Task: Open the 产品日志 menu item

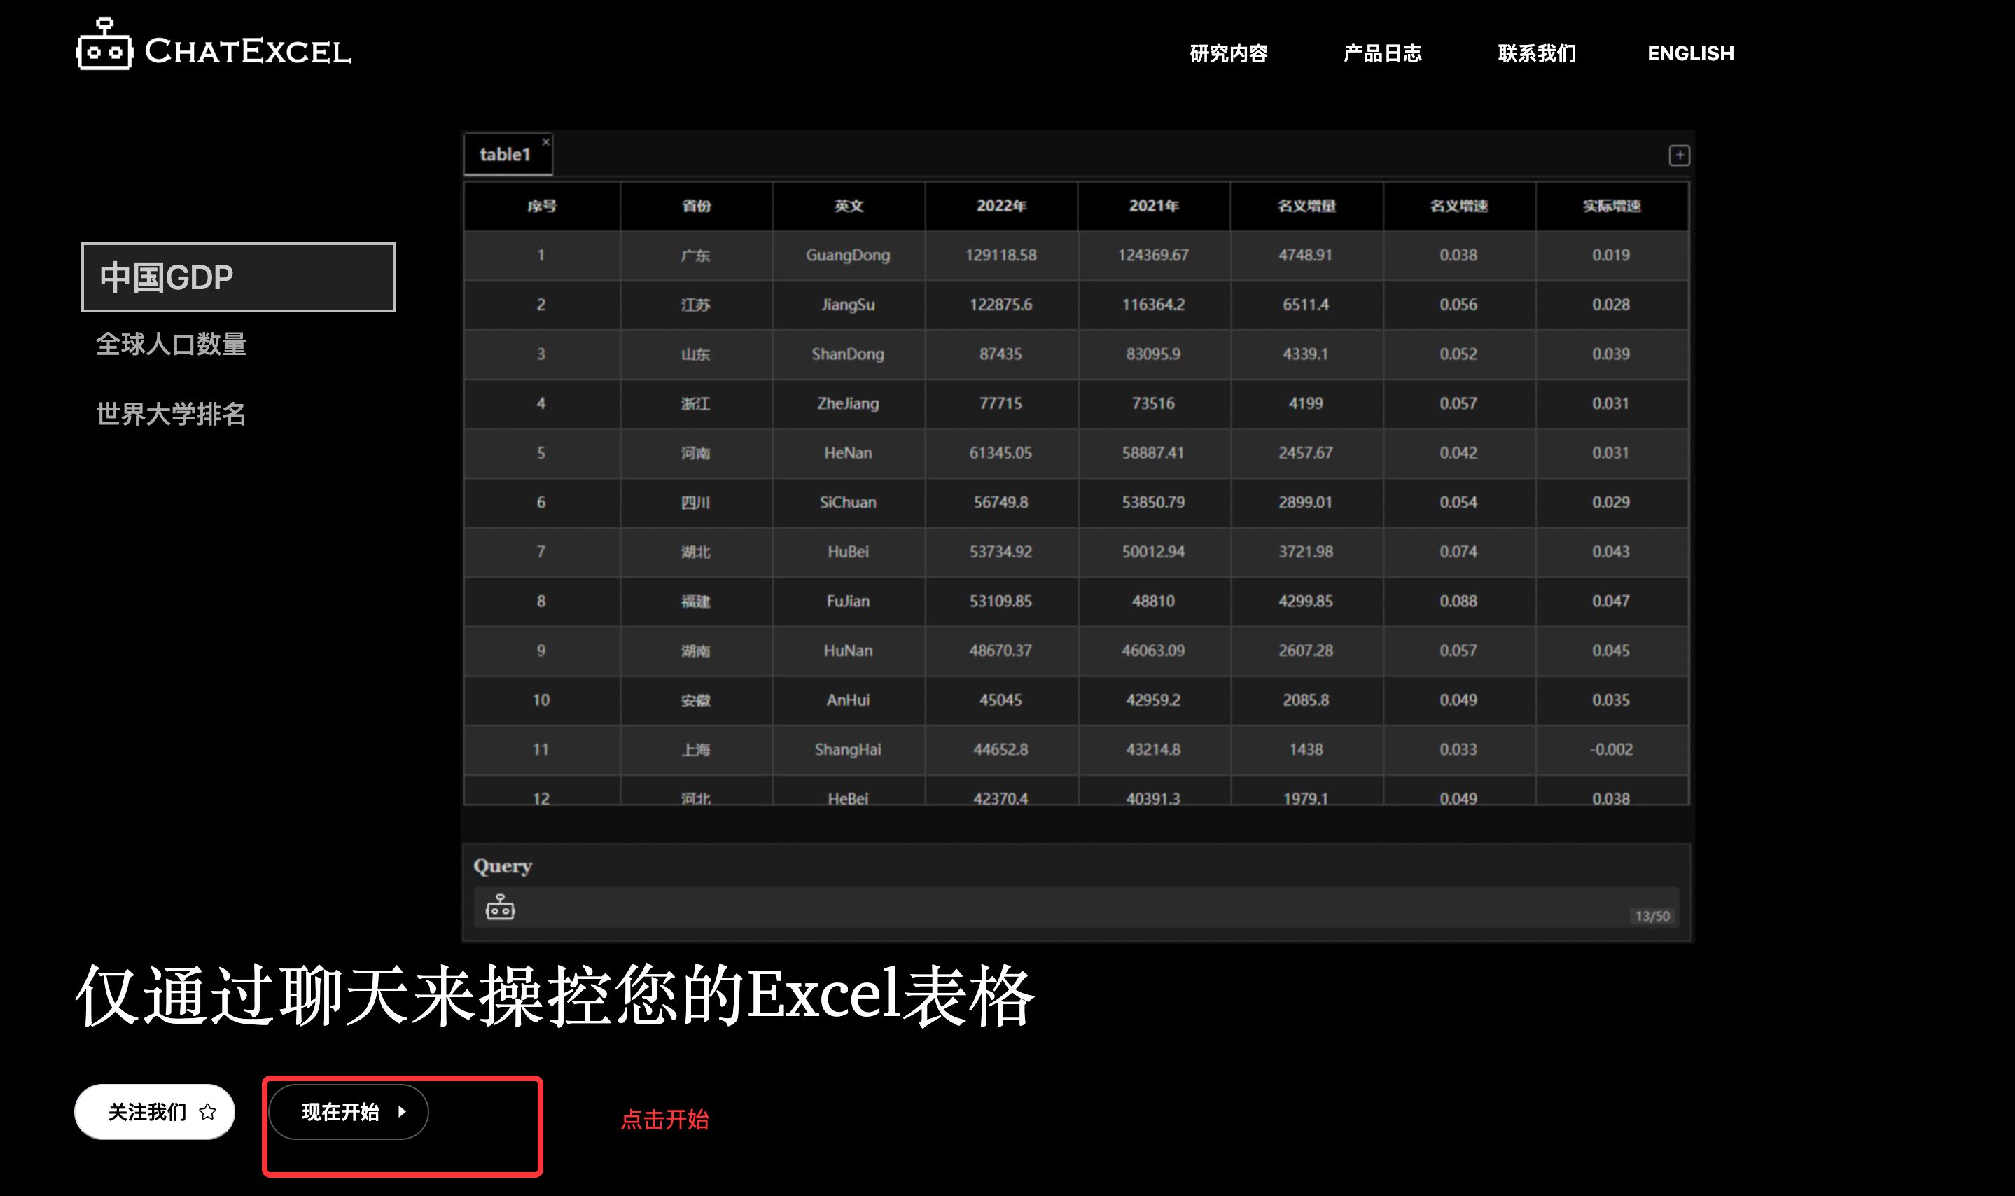Action: [x=1384, y=54]
